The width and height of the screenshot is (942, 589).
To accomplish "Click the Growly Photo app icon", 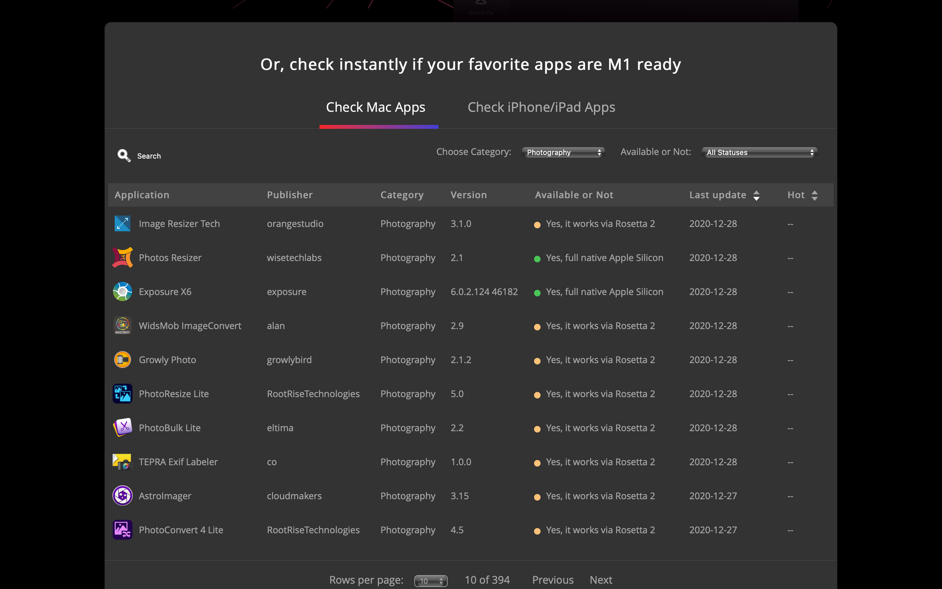I will [x=122, y=360].
